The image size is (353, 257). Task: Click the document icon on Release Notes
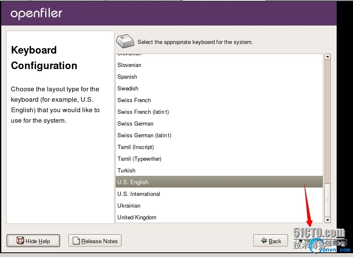(x=76, y=241)
